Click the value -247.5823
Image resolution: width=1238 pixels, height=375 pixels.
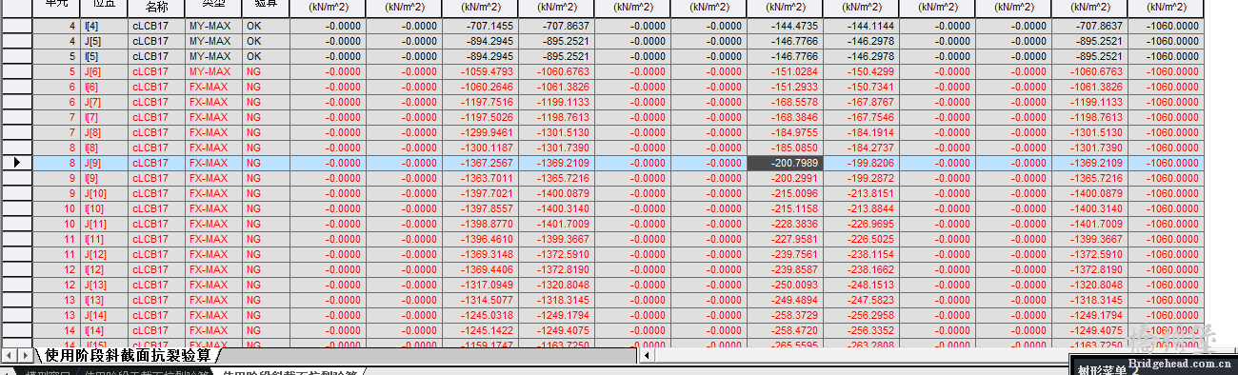[x=861, y=300]
